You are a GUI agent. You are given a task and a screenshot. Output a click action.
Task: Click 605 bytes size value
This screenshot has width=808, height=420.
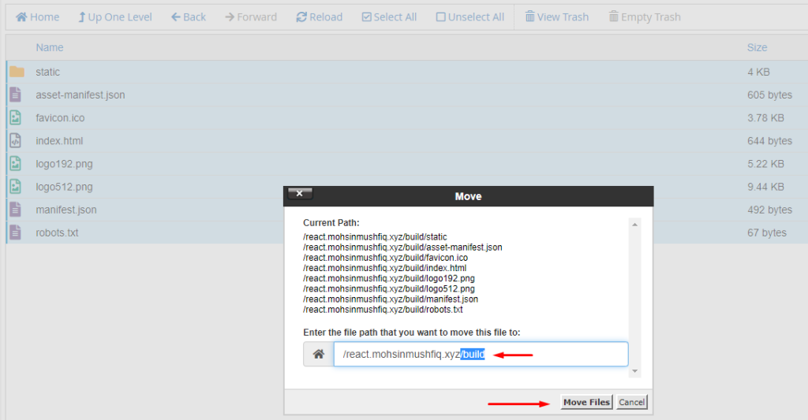[770, 95]
